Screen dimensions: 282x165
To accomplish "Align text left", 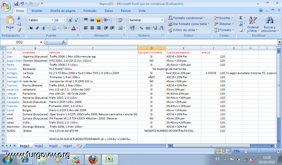I will [x=86, y=28].
